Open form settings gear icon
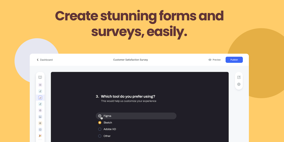 (x=239, y=84)
